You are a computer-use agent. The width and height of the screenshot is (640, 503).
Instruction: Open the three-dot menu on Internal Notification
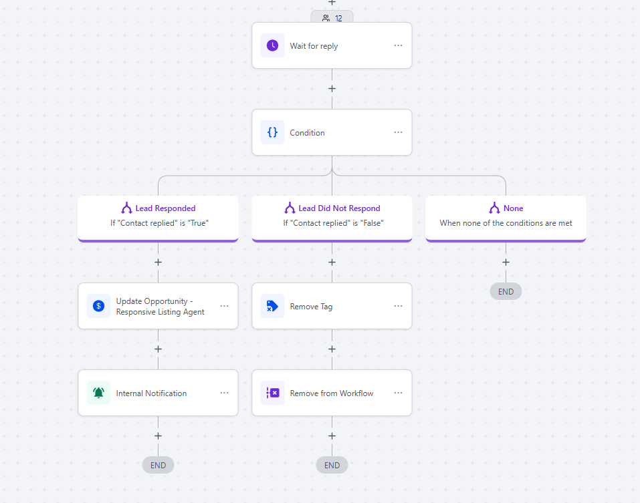pyautogui.click(x=224, y=393)
